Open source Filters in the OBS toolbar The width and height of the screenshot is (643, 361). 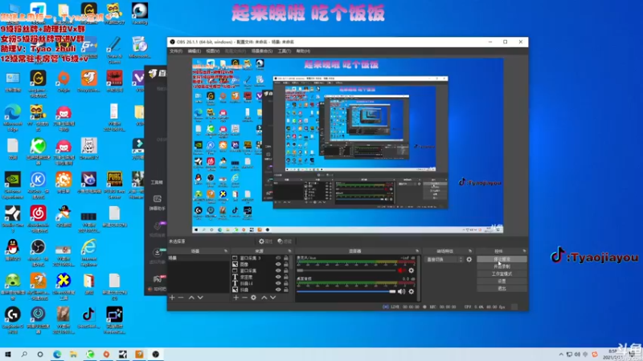click(x=285, y=241)
